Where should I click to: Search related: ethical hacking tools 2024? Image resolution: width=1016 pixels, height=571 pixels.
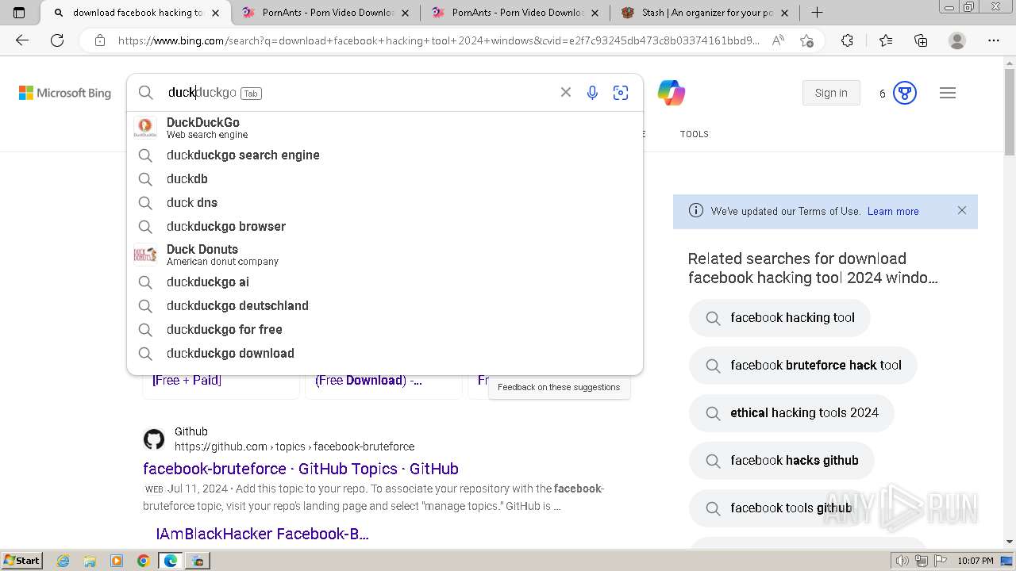pyautogui.click(x=791, y=413)
